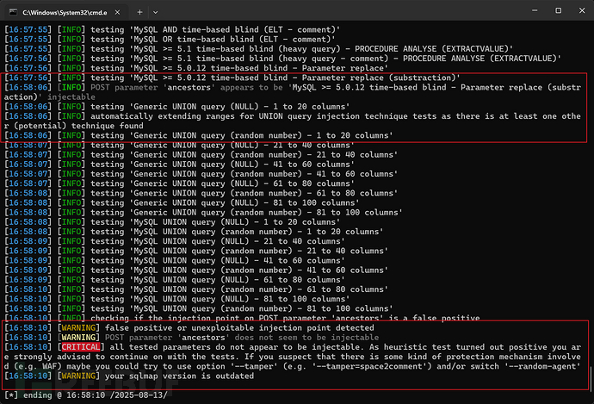This screenshot has height=404, width=594.
Task: Select the C:\Windows\System32\cmd.e tab
Action: tap(65, 12)
